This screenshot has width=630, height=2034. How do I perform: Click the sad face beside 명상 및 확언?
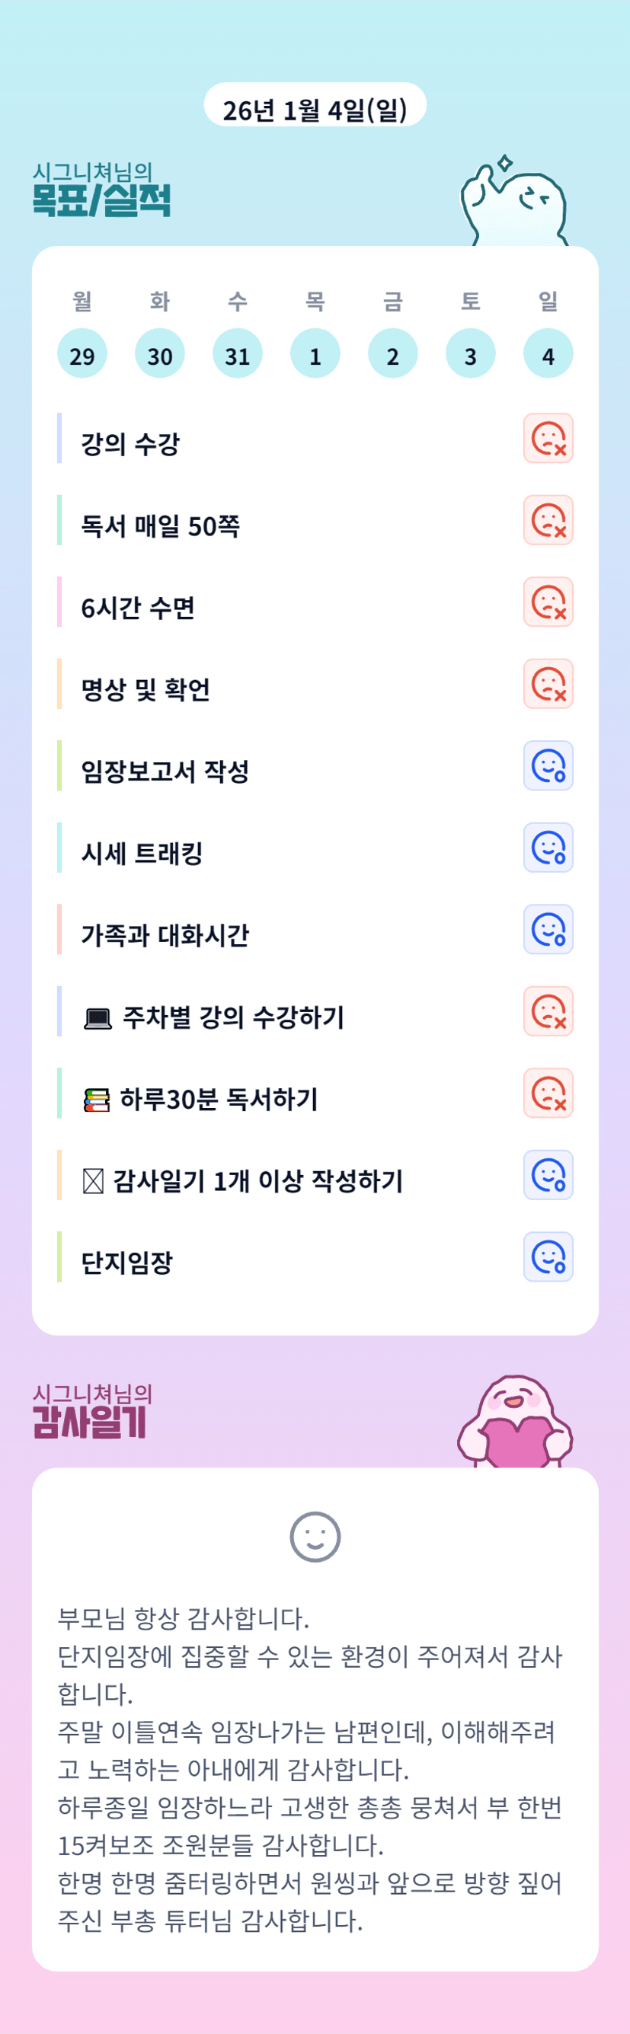[548, 684]
